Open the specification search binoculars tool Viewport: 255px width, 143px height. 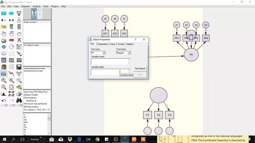(19, 100)
